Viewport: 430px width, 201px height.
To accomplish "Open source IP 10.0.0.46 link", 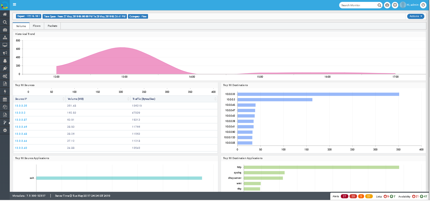I will (21, 127).
